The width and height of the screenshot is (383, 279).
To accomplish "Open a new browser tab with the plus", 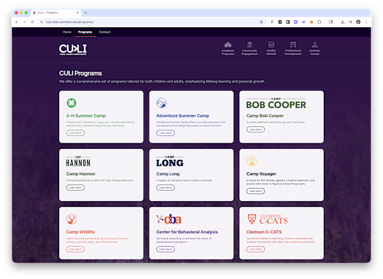I will click(x=85, y=13).
